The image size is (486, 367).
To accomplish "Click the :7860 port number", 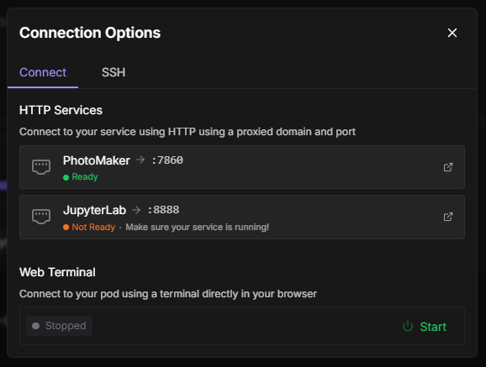I will (x=167, y=160).
